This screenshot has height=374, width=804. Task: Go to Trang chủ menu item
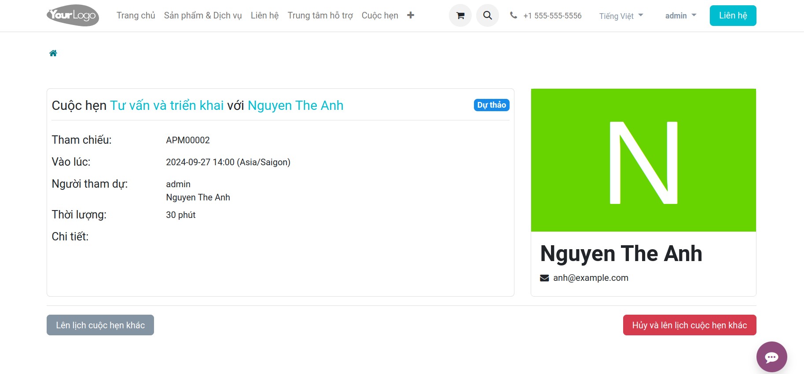point(136,15)
